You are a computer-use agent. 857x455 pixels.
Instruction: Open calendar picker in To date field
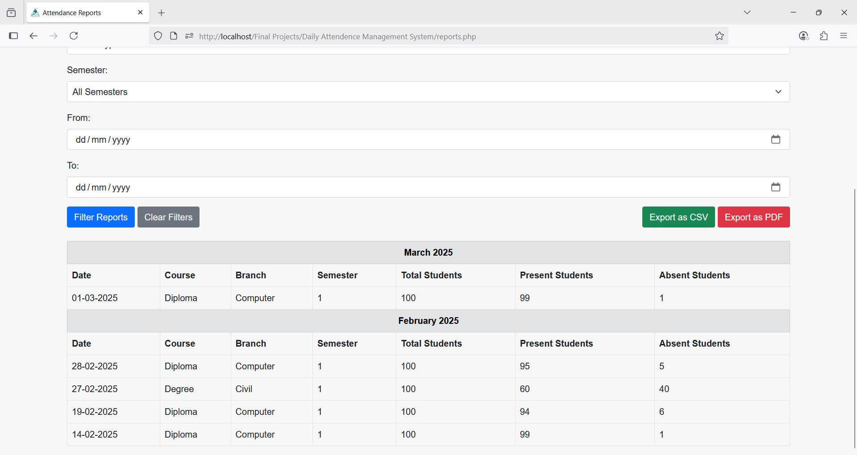[x=775, y=187]
